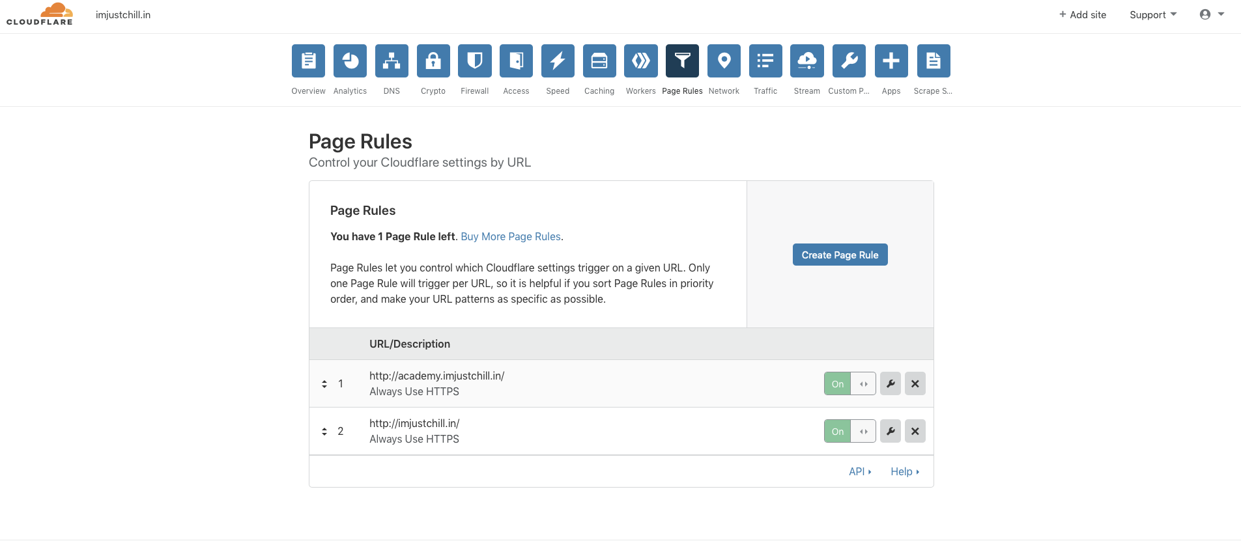This screenshot has height=541, width=1241.
Task: Open the Scrape Shield document icon
Action: click(934, 61)
